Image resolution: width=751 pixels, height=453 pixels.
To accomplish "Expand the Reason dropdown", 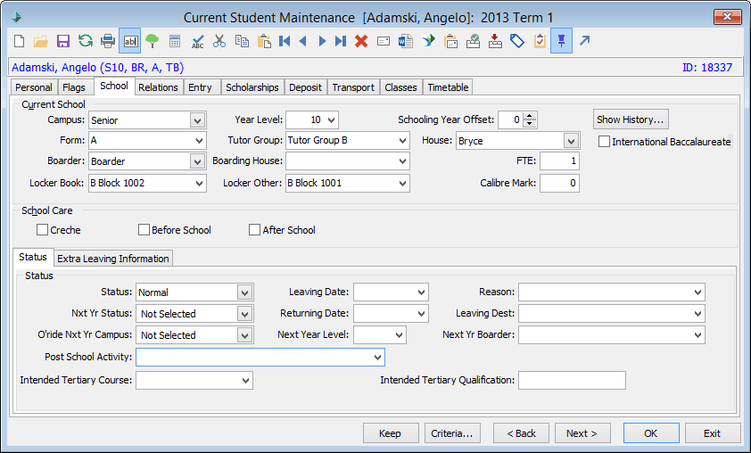I will point(697,292).
